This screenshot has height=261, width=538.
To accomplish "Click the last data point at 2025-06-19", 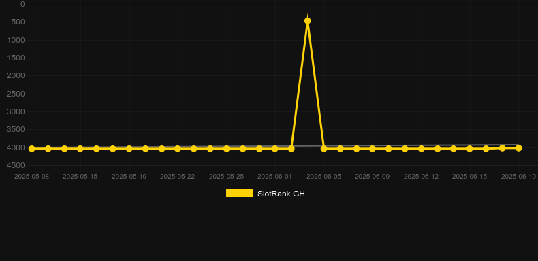I will [518, 148].
